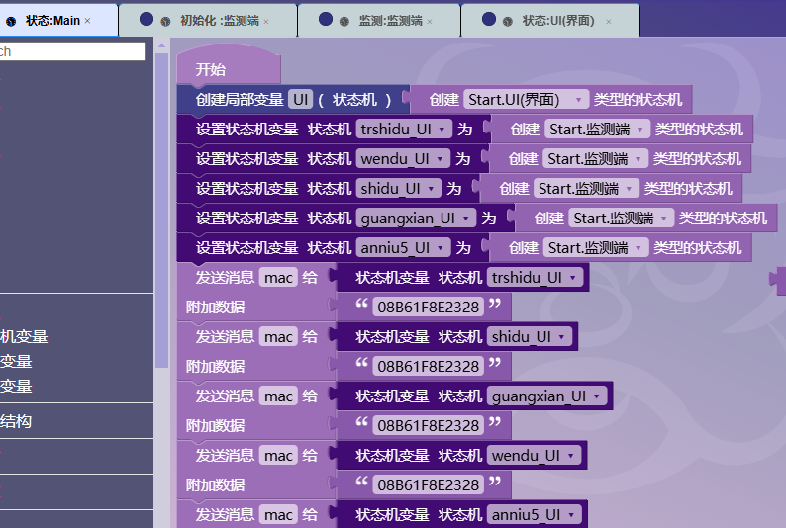Open Start.监测端 dropdown in wendu_UI row
This screenshot has width=786, height=528.
point(595,158)
